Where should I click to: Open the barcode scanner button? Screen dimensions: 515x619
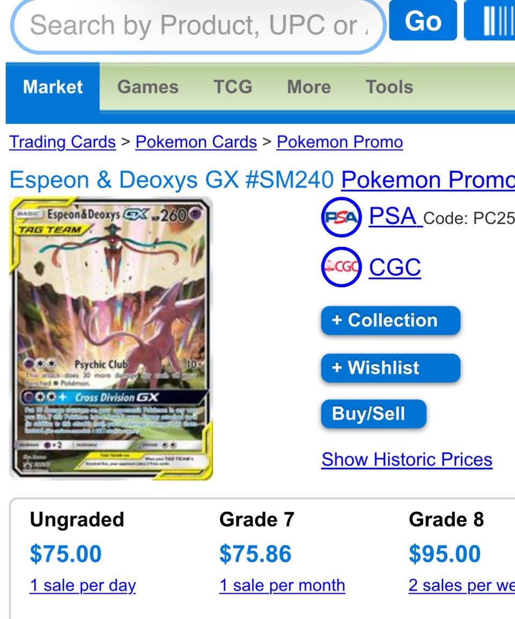(x=490, y=20)
